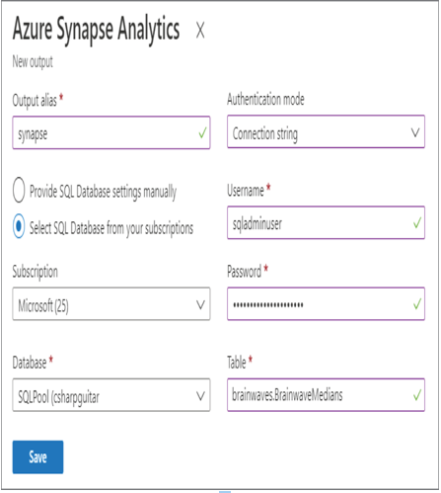Focus the Output alias field containing synapse
The image size is (441, 493).
111,132
